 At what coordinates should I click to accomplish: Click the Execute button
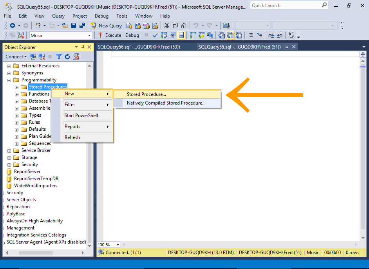tap(110, 35)
